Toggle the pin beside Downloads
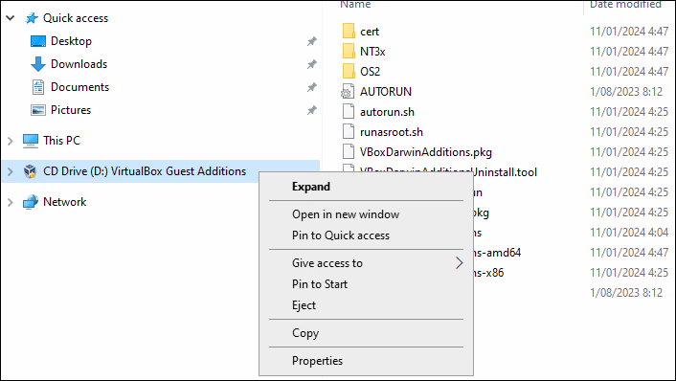 [x=312, y=64]
